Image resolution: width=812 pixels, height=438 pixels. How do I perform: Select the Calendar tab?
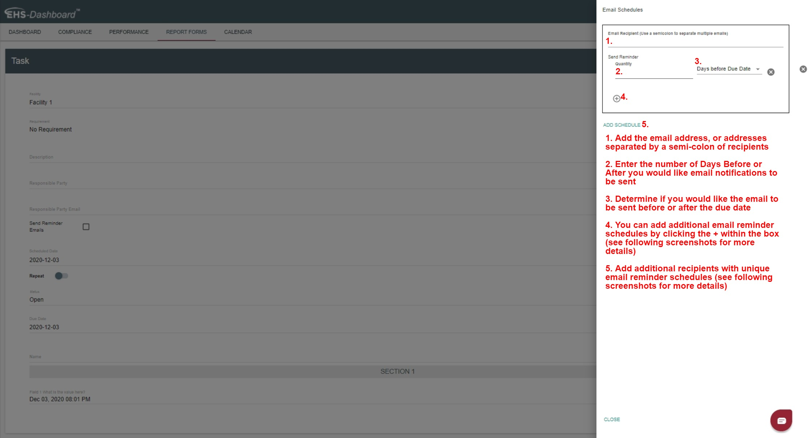coord(238,32)
